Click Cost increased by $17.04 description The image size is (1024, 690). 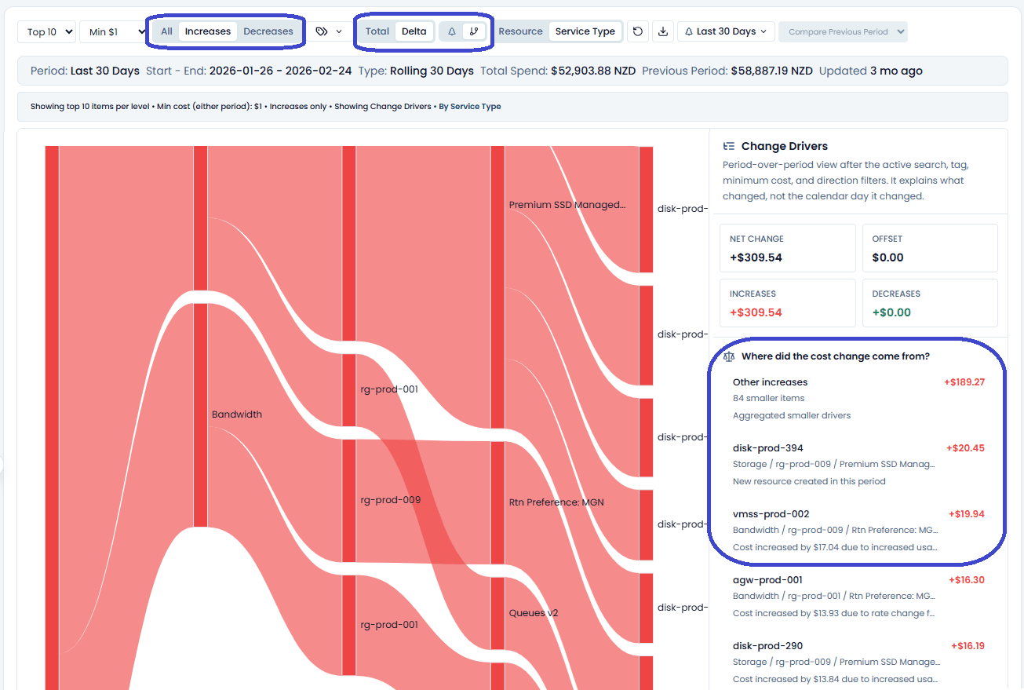click(x=835, y=547)
